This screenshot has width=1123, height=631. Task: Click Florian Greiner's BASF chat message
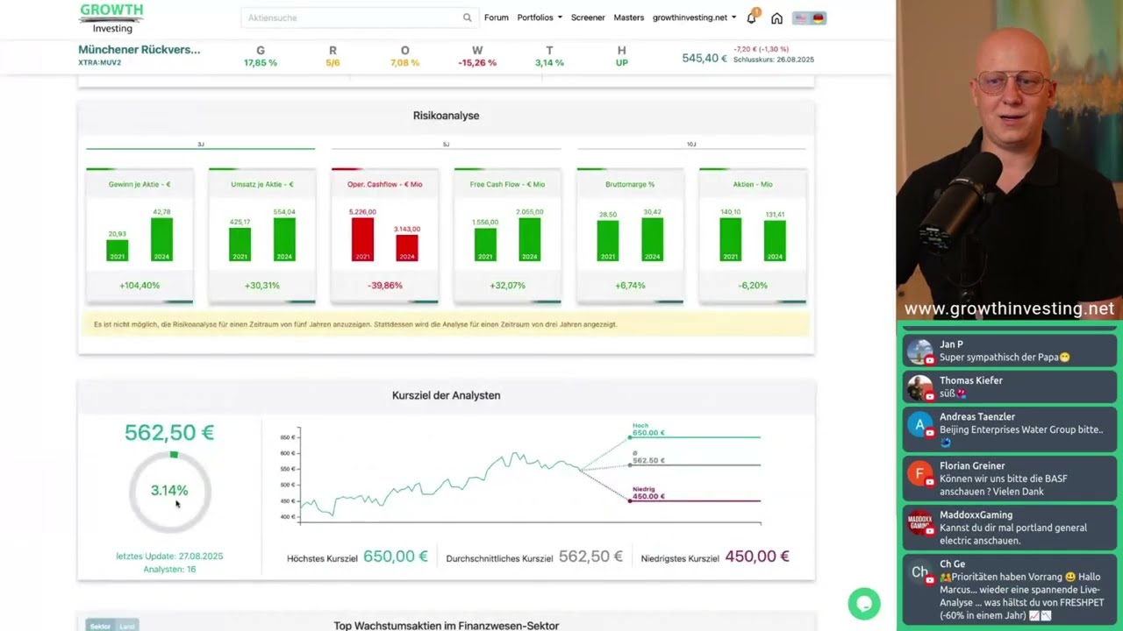click(x=1004, y=486)
